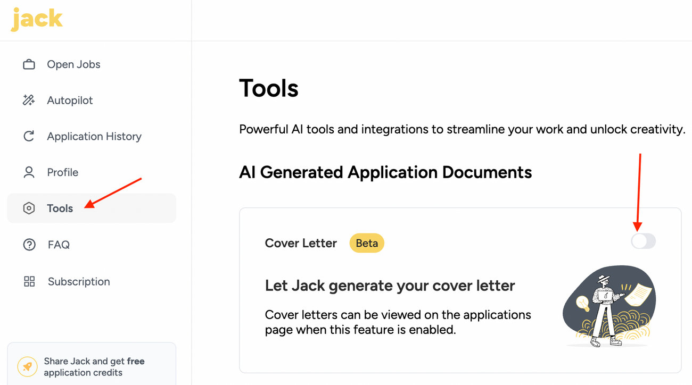This screenshot has width=692, height=385.
Task: Click the Share Jack free credits text
Action: (94, 367)
